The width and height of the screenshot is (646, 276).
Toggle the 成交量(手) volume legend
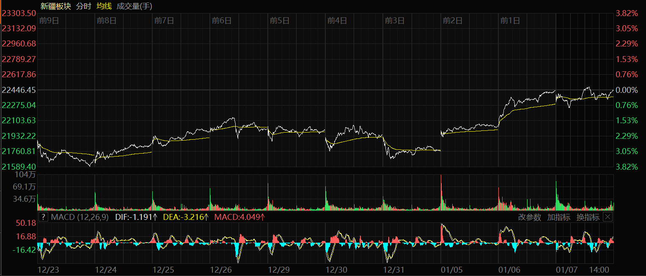point(134,6)
